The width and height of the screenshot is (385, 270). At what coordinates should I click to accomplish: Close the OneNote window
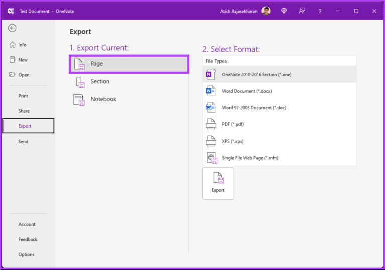(x=374, y=11)
